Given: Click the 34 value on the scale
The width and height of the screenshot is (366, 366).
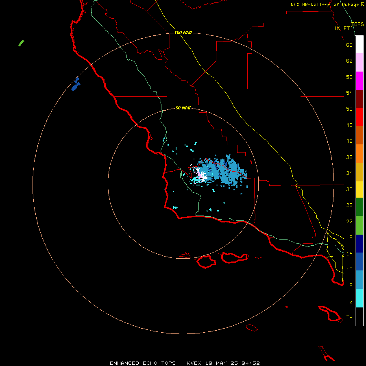Looking at the screenshot, I should click(x=349, y=173).
